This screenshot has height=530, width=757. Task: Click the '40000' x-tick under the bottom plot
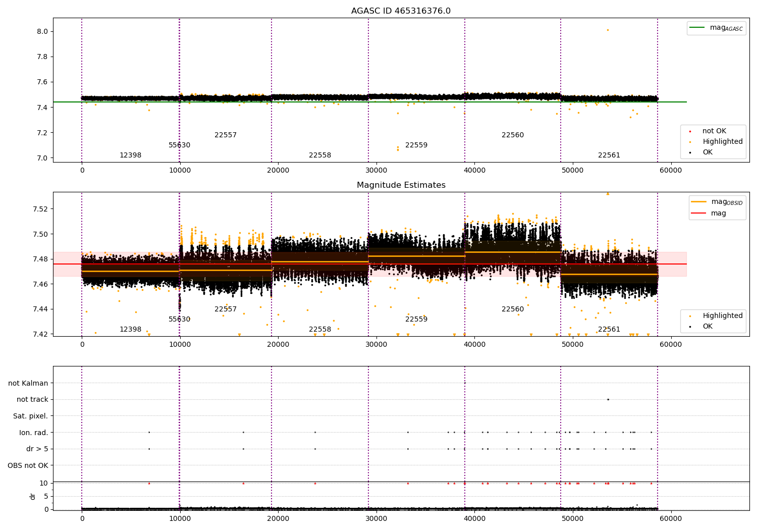474,518
